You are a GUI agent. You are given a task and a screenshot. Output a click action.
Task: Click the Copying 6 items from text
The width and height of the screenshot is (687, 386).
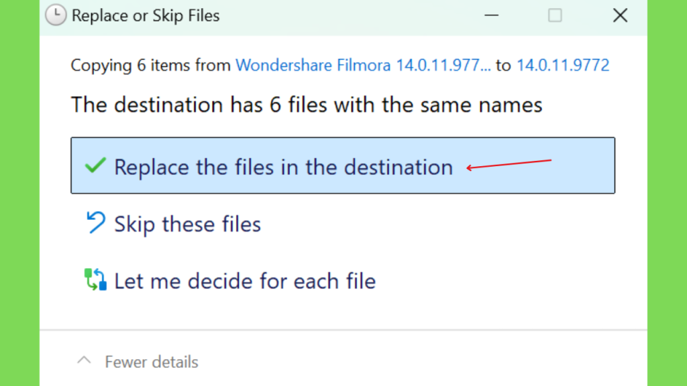tap(151, 65)
